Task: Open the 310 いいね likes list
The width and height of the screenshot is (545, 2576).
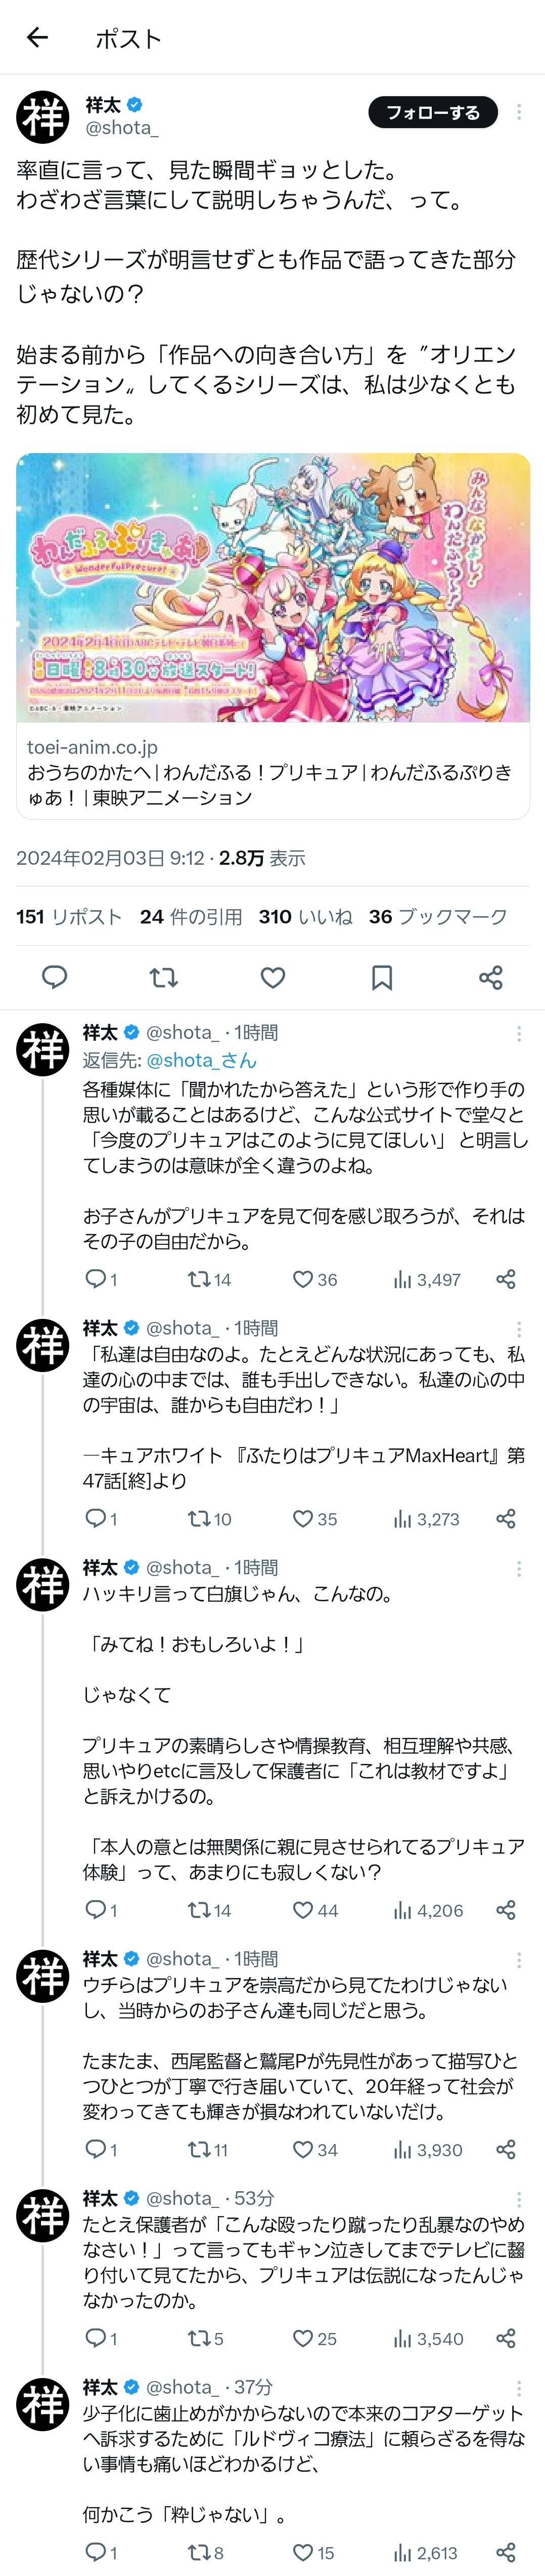Action: coord(305,917)
